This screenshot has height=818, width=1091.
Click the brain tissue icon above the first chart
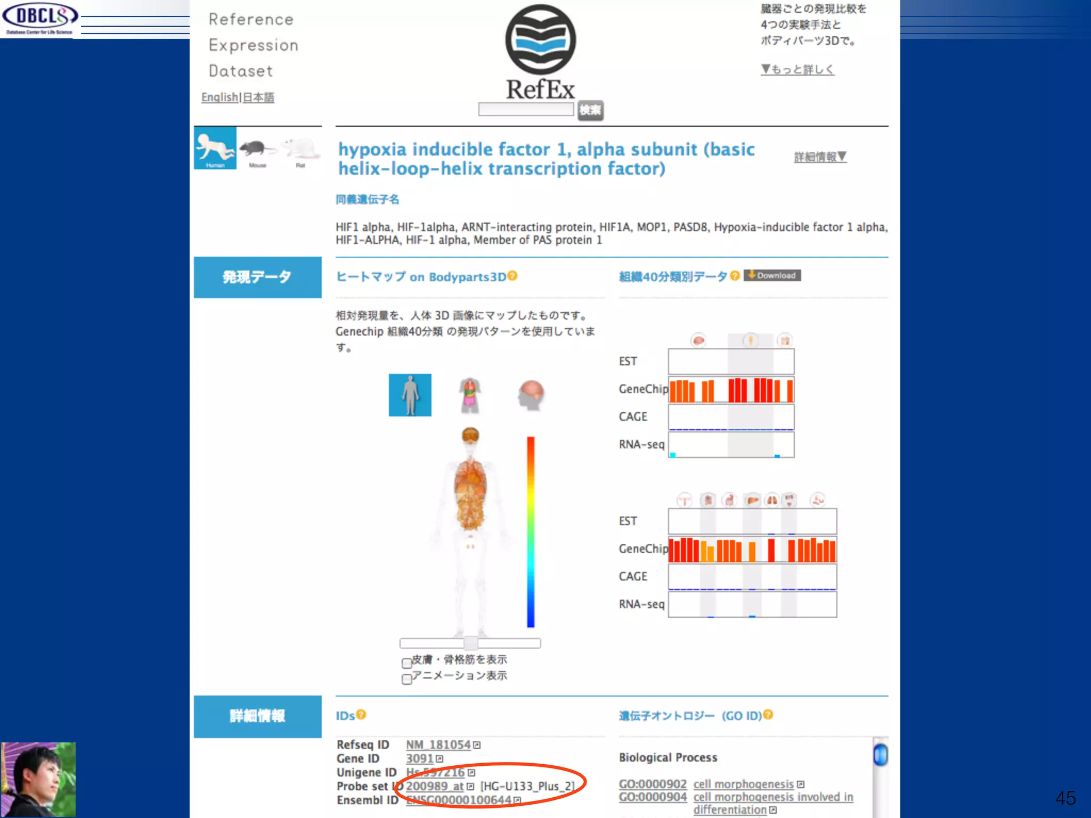click(698, 340)
